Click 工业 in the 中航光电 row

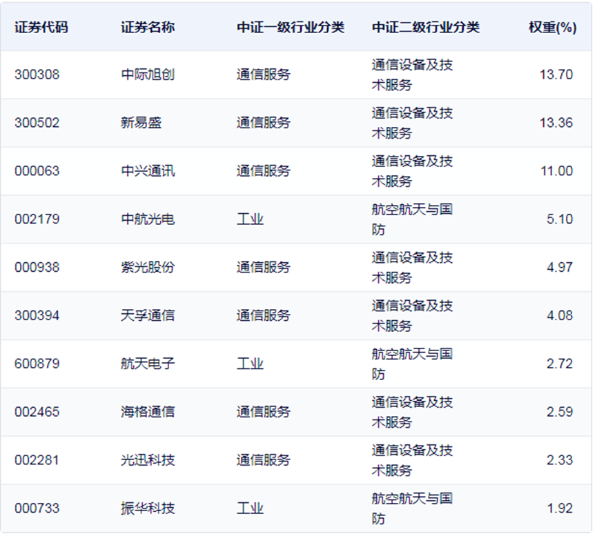[x=250, y=219]
